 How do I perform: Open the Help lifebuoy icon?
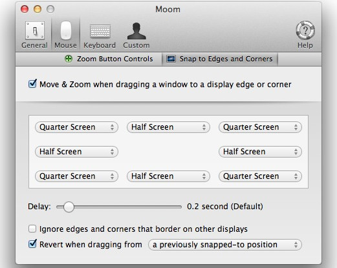(x=305, y=30)
